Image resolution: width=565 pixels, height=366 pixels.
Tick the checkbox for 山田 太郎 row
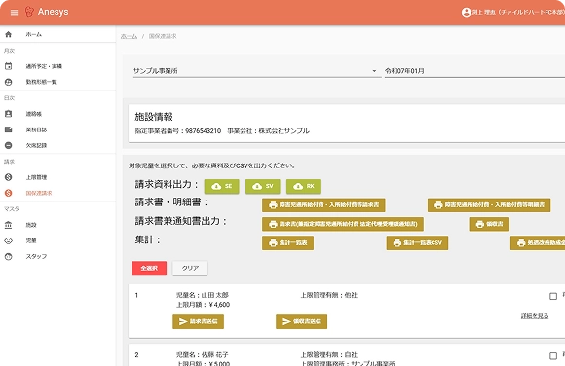coord(553,296)
